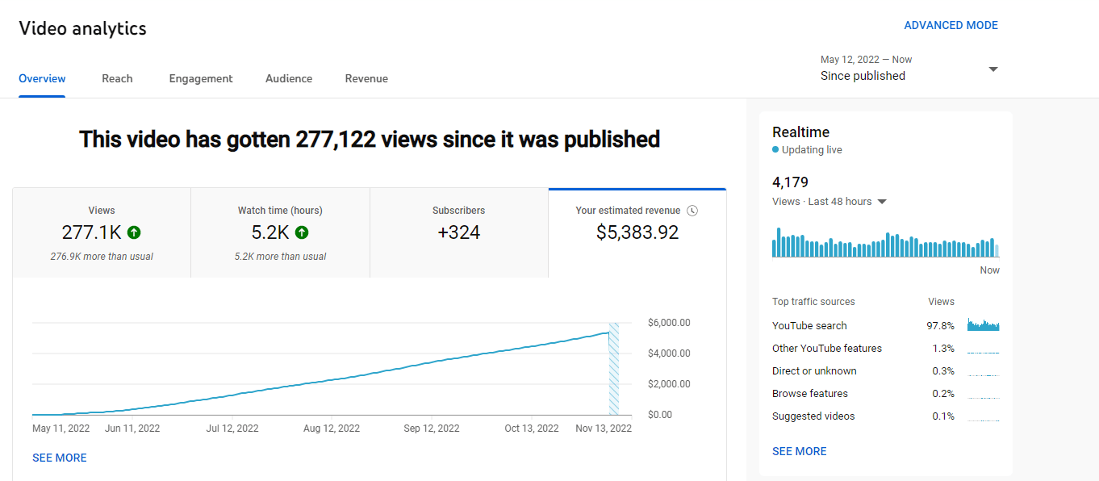The image size is (1099, 481).
Task: Open the Engagement tab
Action: point(201,78)
